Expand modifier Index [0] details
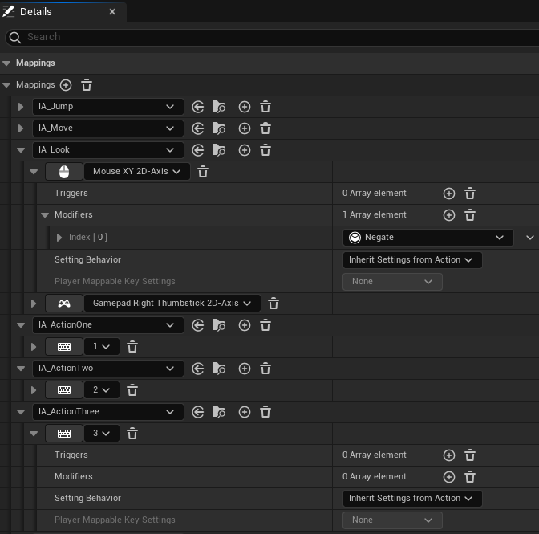539x534 pixels. 59,238
